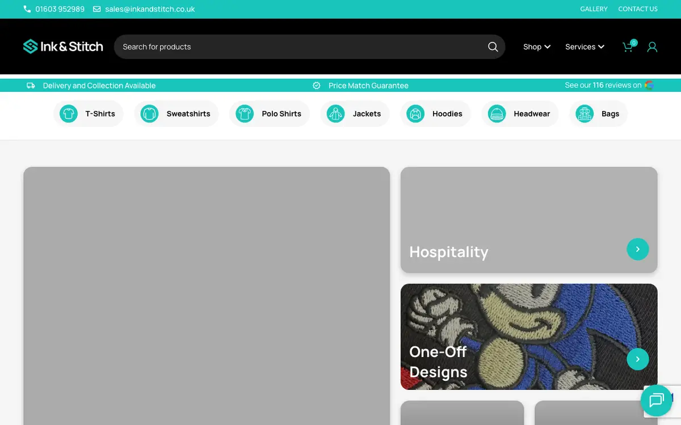
Task: Click the One-Off Designs title text
Action: [438, 362]
